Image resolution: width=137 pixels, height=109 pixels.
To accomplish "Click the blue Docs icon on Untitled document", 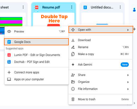I will 85,7.
